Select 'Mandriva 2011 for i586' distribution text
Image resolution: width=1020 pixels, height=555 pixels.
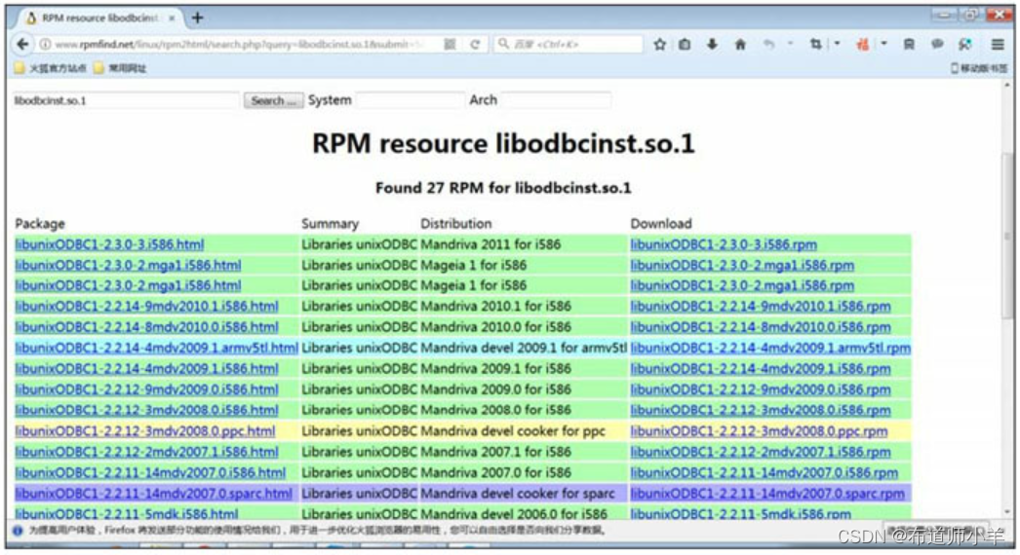click(490, 244)
